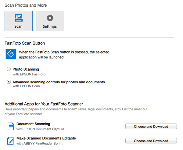Click the 'Additional Apps for Your FastFoto Scanner' heading
Viewport: 183px width, 150px height.
pyautogui.click(x=44, y=104)
